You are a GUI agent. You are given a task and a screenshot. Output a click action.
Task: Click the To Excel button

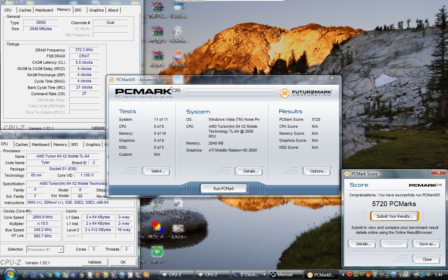click(394, 244)
